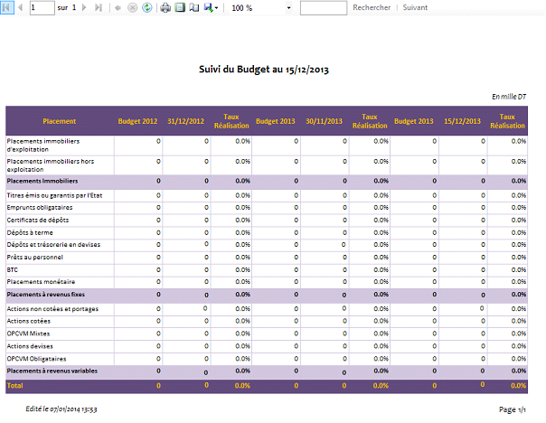Jump to last page of report
The image size is (546, 423).
click(x=99, y=7)
